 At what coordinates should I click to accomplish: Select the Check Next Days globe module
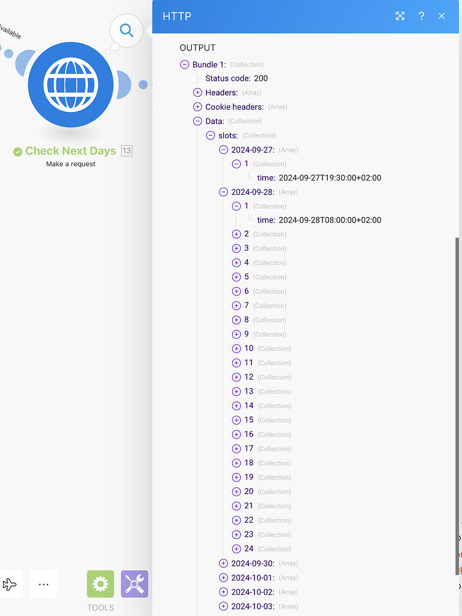(x=70, y=85)
